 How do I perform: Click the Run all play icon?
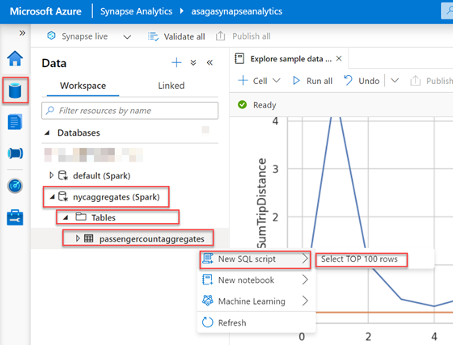[x=296, y=81]
